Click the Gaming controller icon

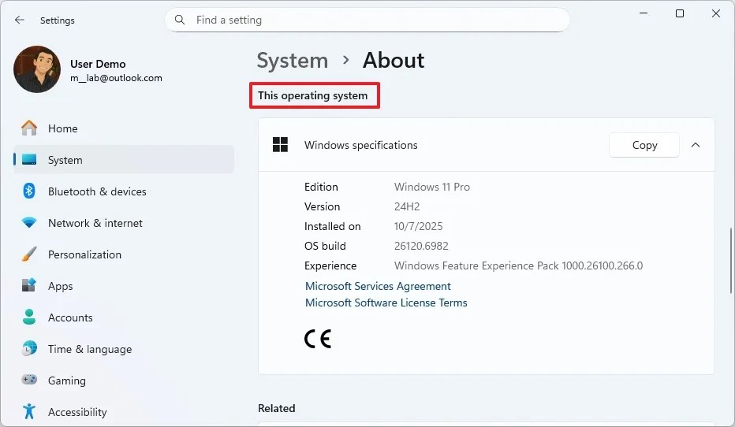pos(29,380)
